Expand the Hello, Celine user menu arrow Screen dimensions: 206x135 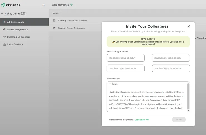pos(2,14)
